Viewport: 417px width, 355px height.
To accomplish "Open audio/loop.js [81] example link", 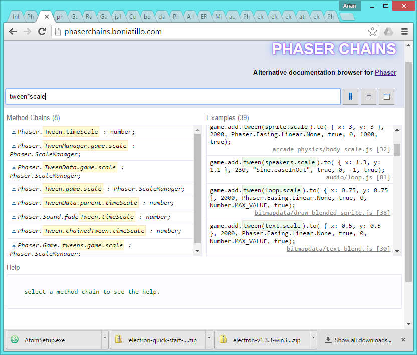I will tap(358, 177).
